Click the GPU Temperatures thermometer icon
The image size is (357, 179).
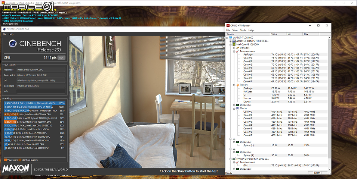237,162
